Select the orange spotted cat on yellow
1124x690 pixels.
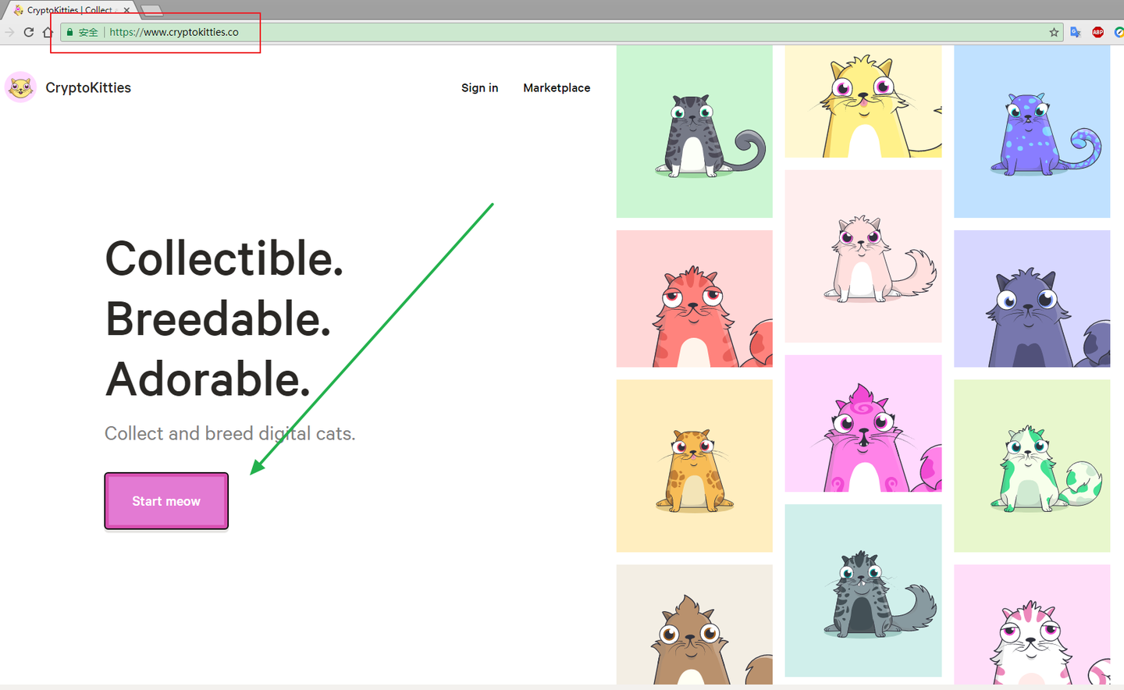coord(695,466)
